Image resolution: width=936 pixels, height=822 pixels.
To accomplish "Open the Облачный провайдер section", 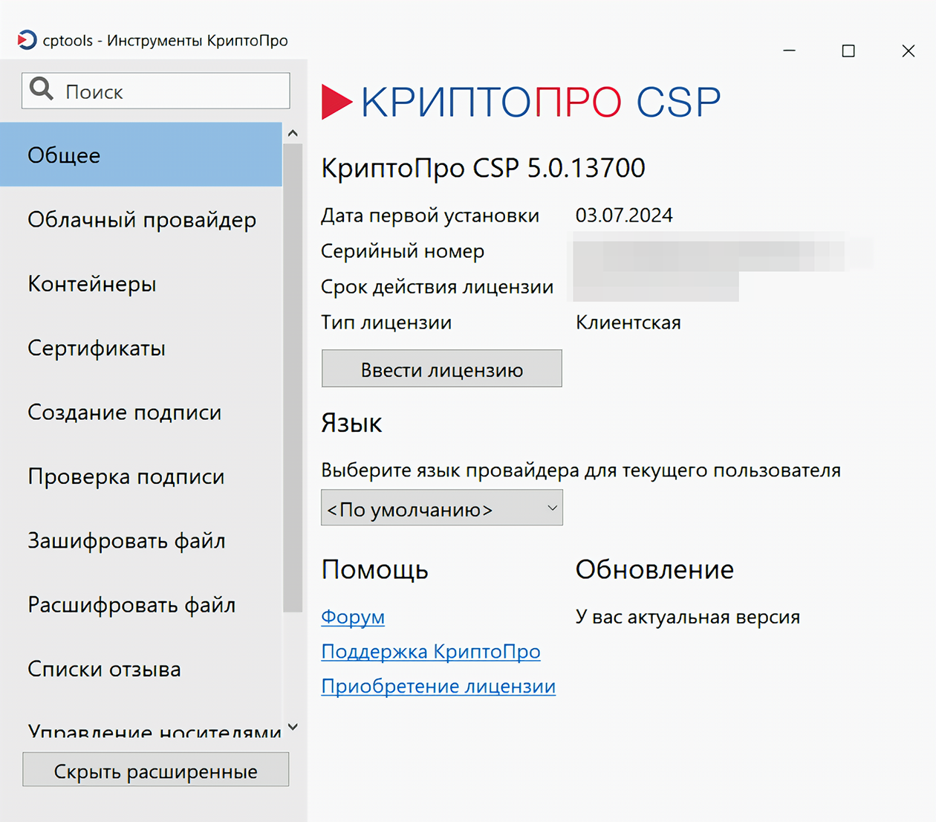I will (141, 219).
